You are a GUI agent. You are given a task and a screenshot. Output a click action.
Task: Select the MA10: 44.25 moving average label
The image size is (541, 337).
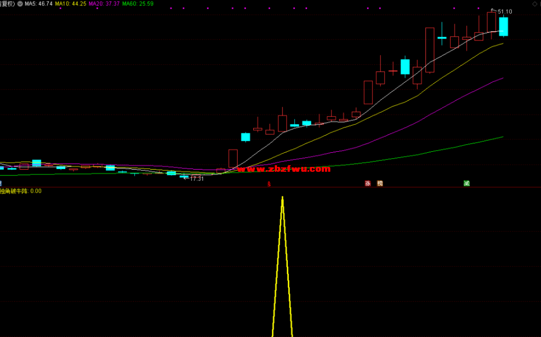(x=71, y=4)
